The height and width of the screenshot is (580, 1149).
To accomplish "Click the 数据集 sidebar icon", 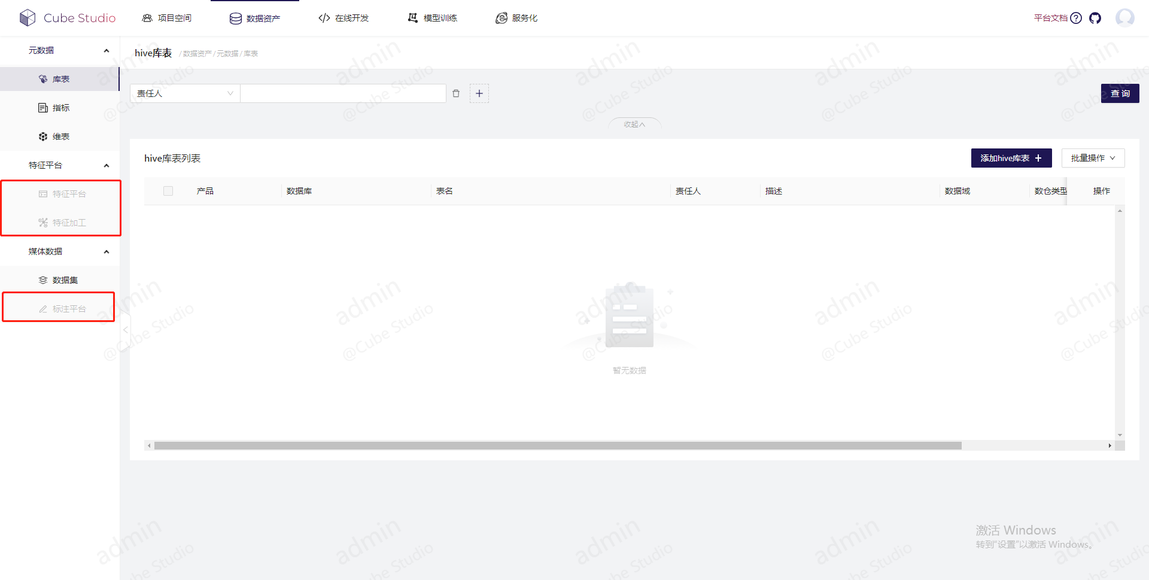I will 43,280.
